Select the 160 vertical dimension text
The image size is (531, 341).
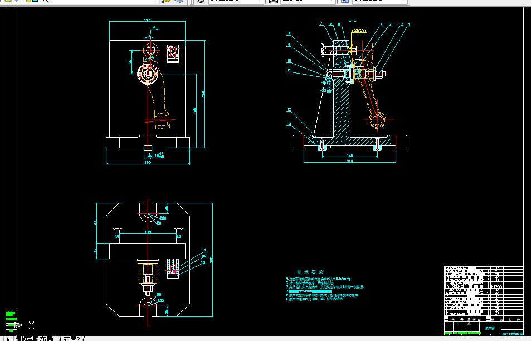click(x=194, y=111)
